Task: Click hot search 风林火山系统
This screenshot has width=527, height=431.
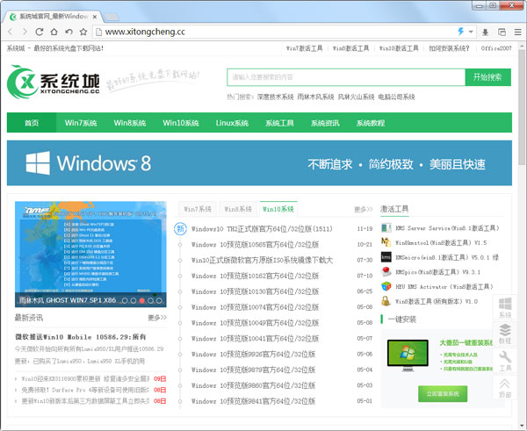Action: pyautogui.click(x=356, y=97)
